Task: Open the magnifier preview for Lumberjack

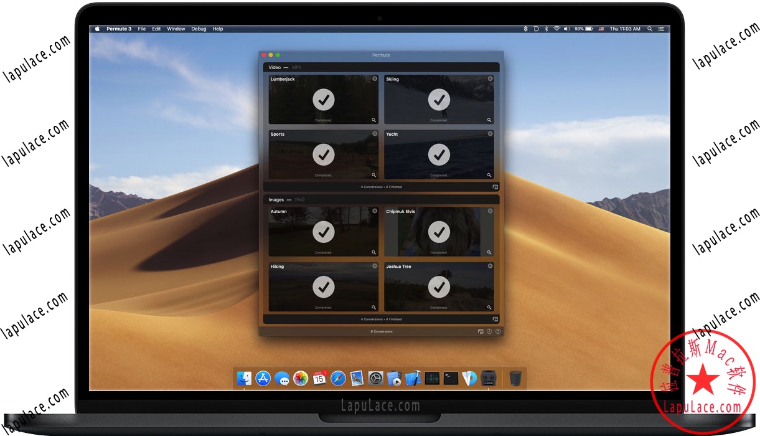Action: click(x=373, y=120)
